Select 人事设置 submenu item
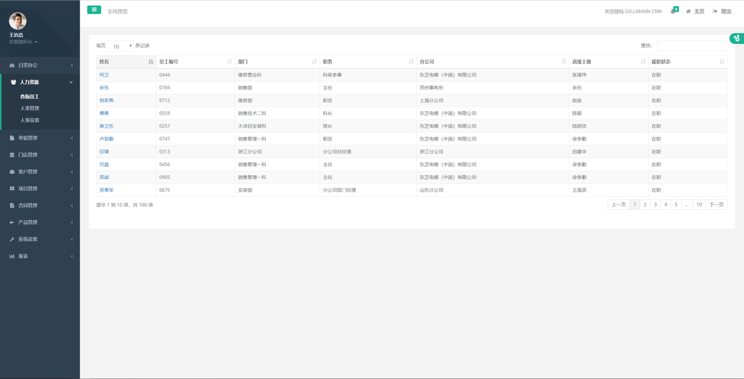Image resolution: width=744 pixels, height=379 pixels. point(30,120)
